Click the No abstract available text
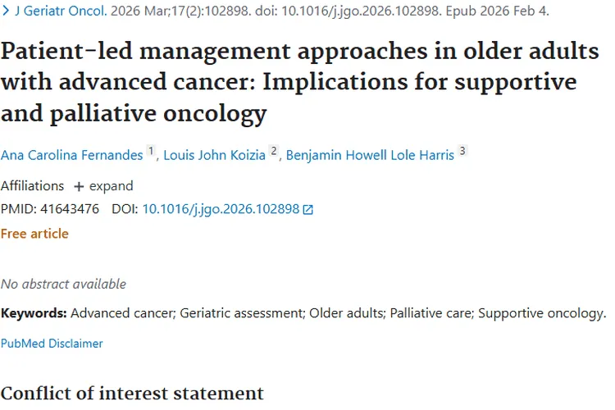This screenshot has height=410, width=615. click(63, 284)
